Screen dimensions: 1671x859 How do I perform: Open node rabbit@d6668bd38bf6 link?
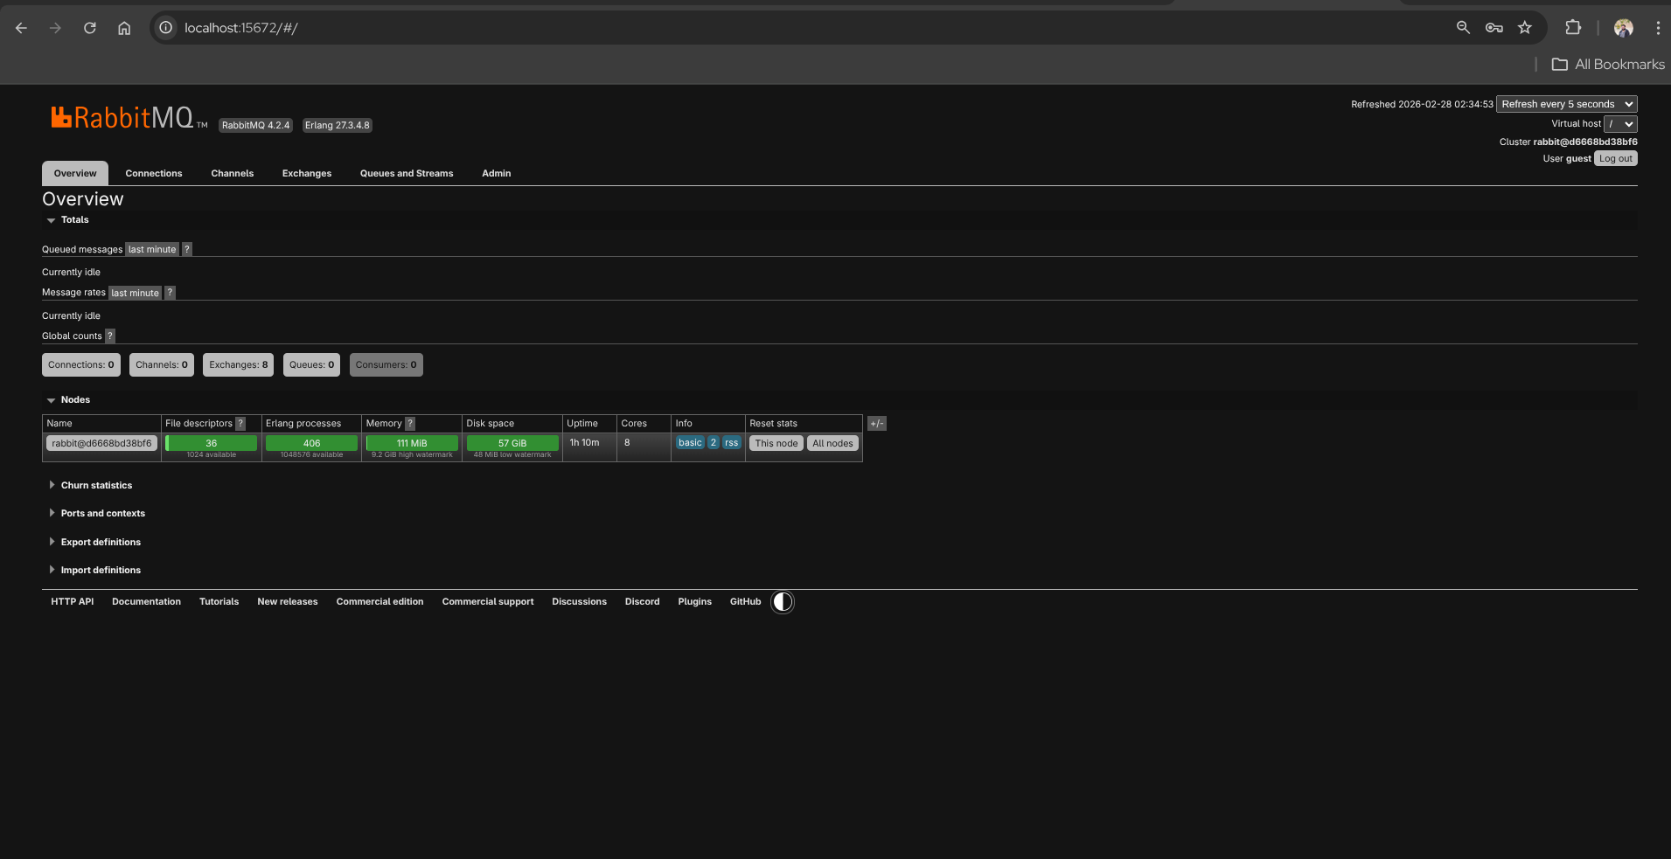[x=101, y=444]
